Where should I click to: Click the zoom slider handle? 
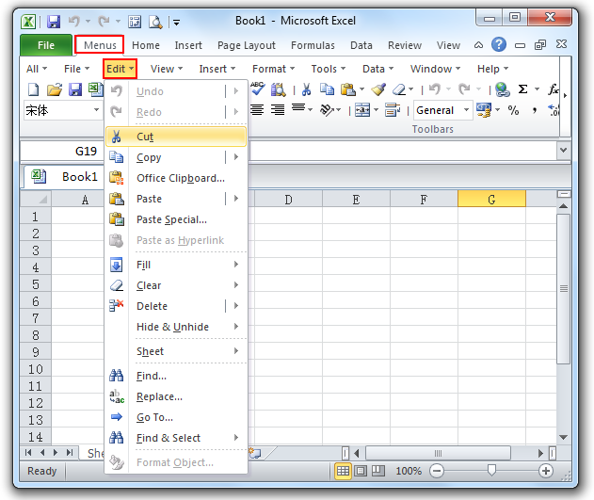(x=491, y=471)
